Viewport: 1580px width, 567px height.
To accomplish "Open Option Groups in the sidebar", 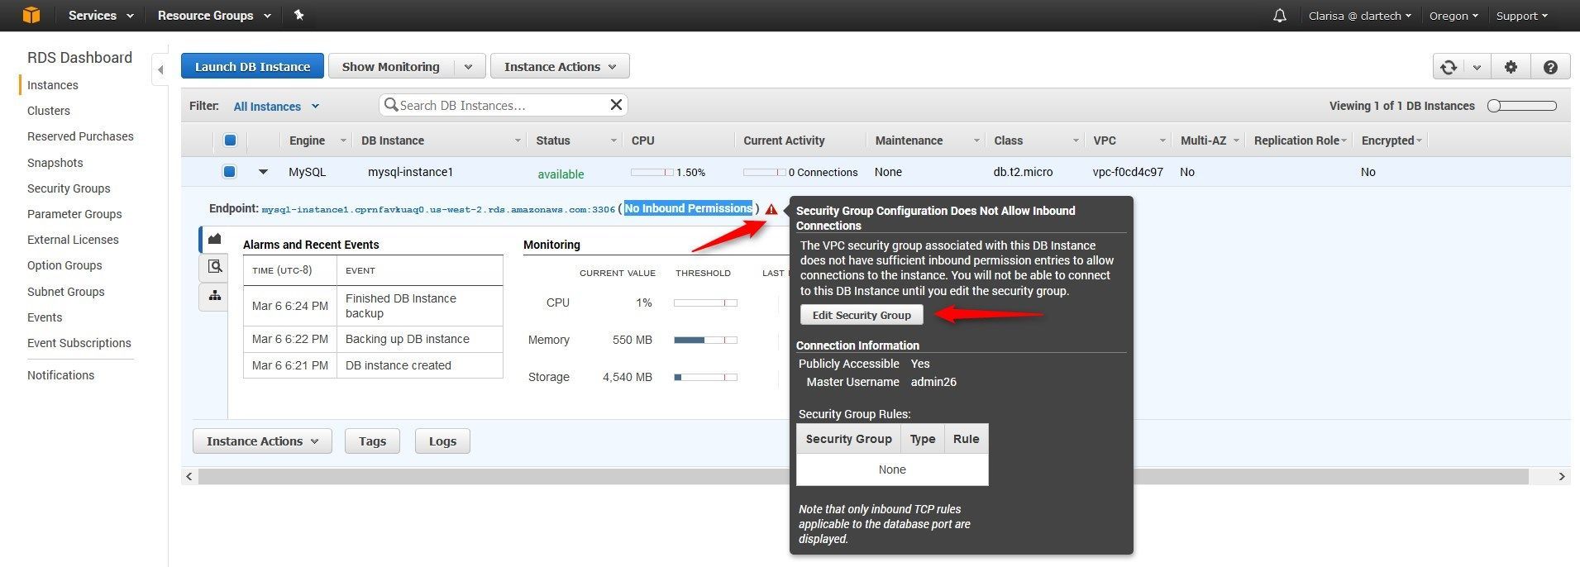I will (x=64, y=265).
